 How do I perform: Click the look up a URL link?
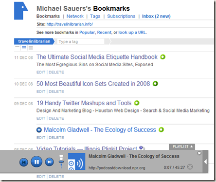tap(132, 33)
